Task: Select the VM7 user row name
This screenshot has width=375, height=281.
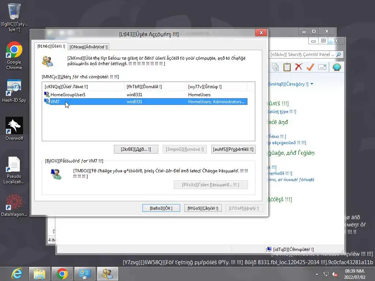Action: point(55,102)
